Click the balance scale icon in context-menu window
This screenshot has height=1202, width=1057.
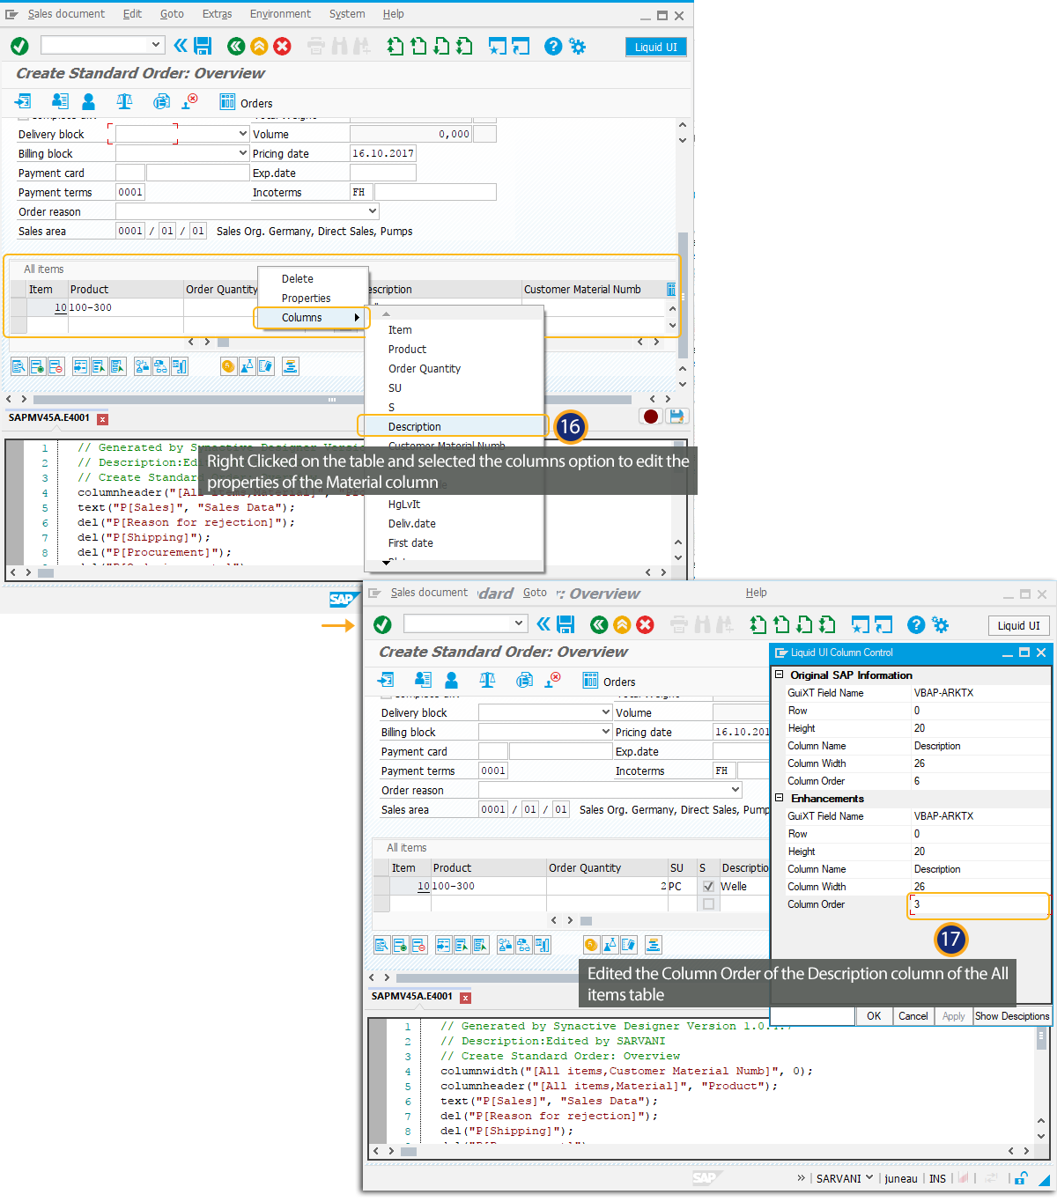(124, 102)
